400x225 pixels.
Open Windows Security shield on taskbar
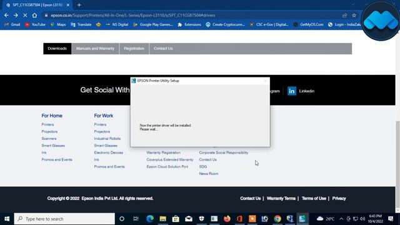(x=201, y=219)
